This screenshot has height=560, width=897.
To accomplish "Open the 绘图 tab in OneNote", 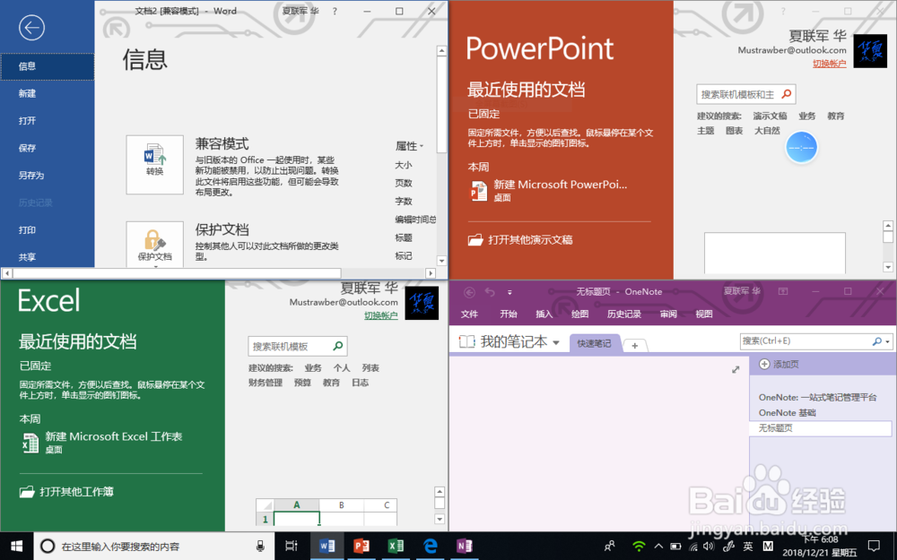I will pyautogui.click(x=579, y=314).
